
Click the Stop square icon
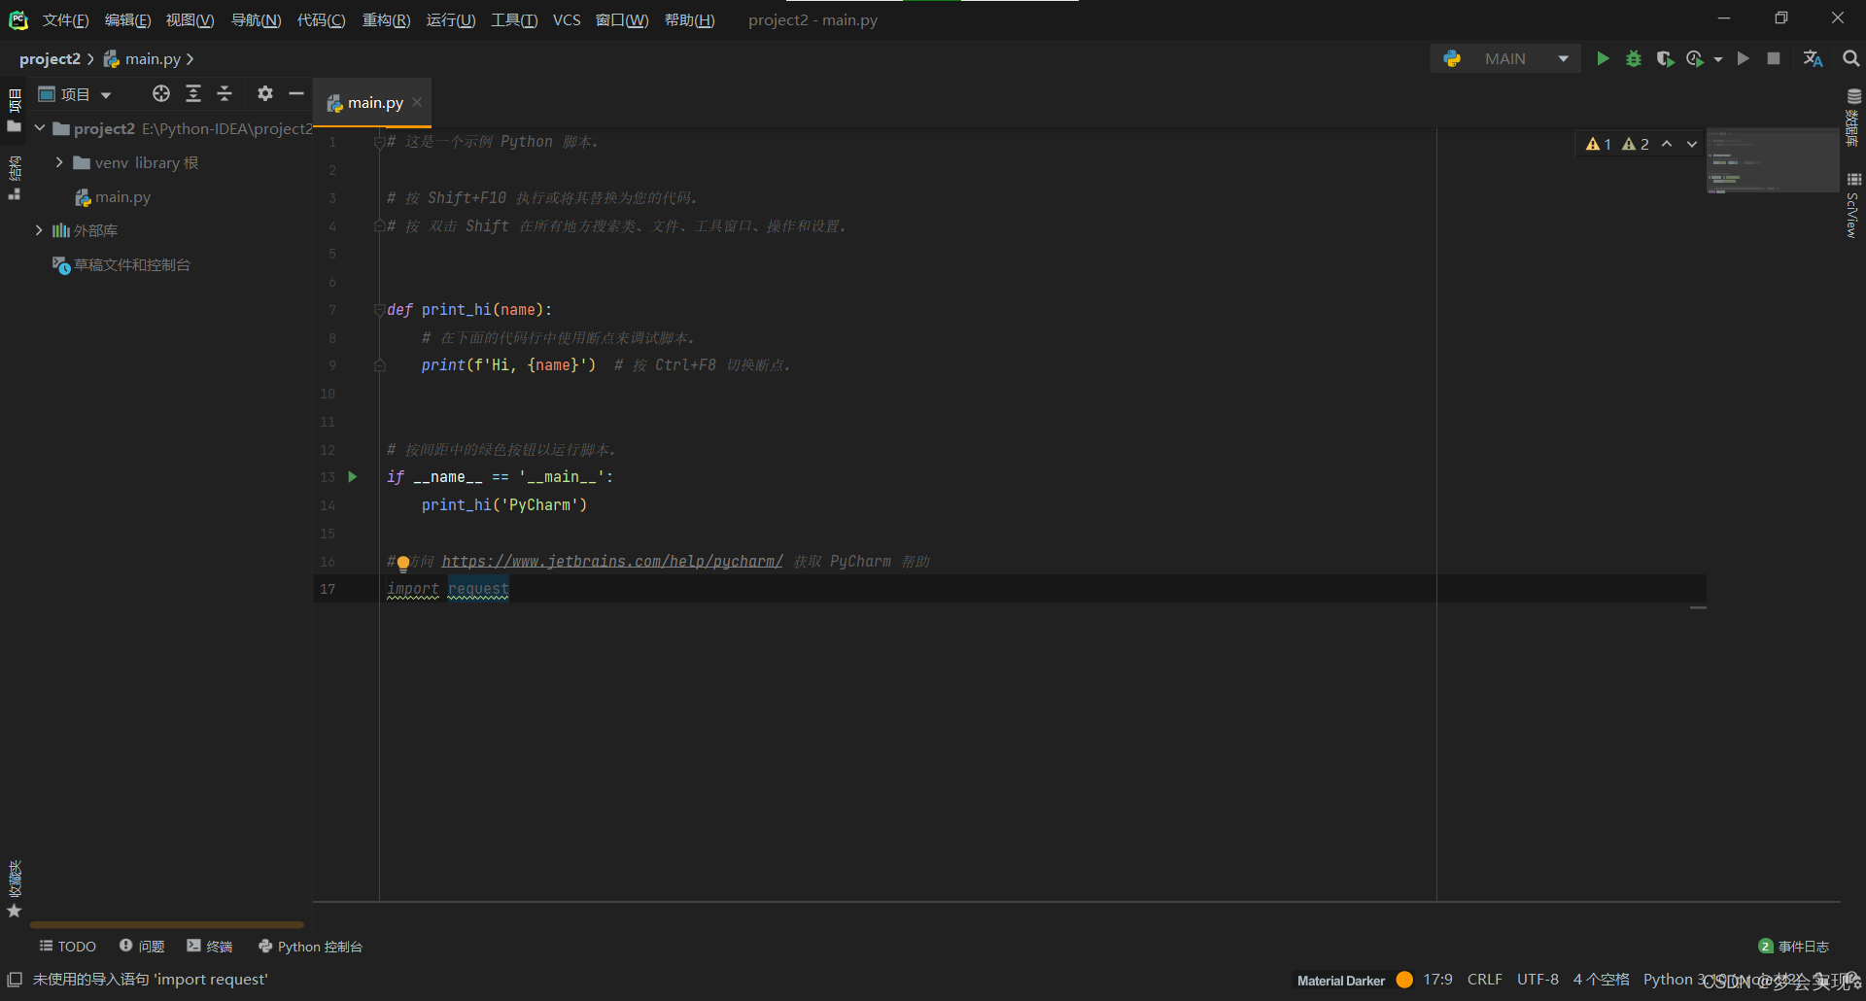click(x=1774, y=59)
